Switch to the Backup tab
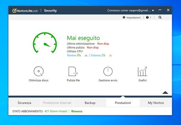The width and height of the screenshot is (181, 125). point(90,103)
